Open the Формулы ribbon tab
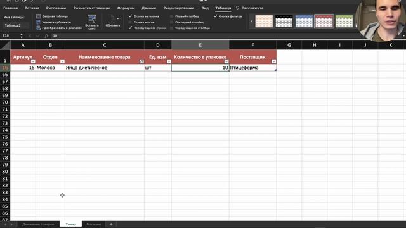 point(126,8)
